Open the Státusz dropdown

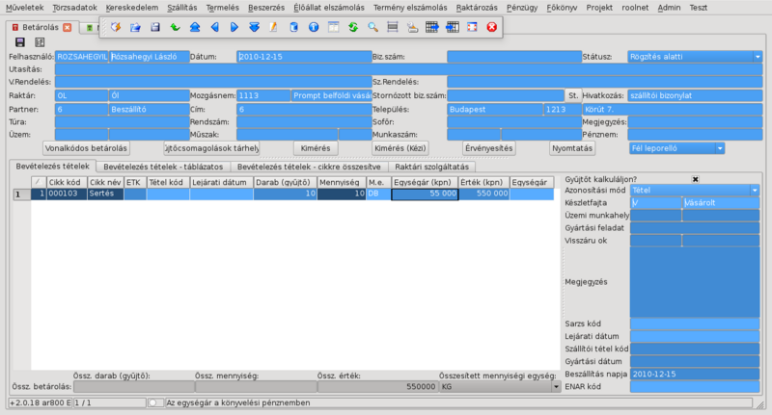758,57
